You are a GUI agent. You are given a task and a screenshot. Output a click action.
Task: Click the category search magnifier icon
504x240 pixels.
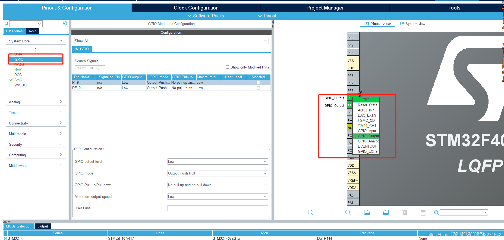[x=7, y=23]
